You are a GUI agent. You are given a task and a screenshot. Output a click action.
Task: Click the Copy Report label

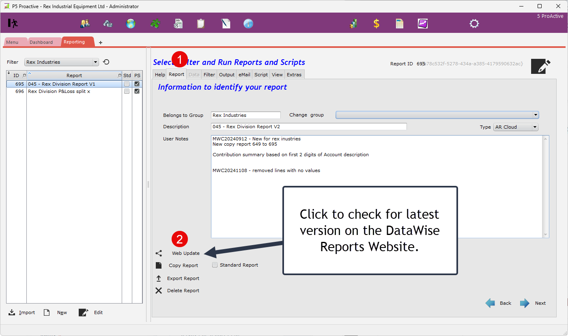pos(183,265)
